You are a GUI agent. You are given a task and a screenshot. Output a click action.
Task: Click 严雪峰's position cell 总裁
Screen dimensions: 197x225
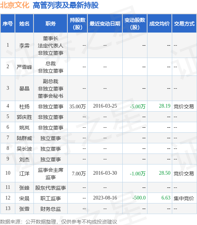click(51, 67)
